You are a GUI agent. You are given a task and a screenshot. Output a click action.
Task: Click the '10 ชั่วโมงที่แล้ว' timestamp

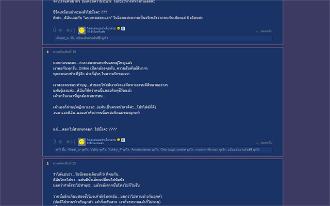coord(96,32)
